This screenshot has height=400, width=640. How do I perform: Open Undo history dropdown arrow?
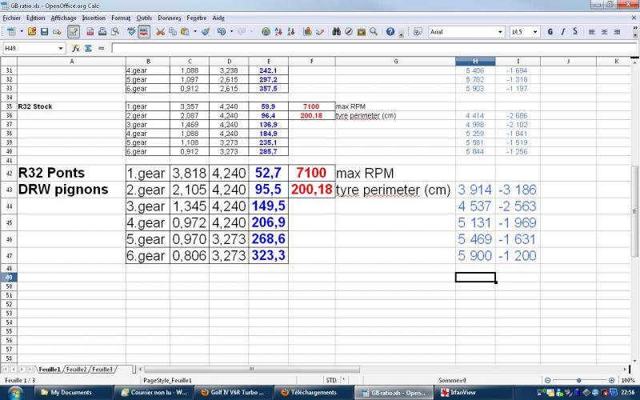[231, 31]
